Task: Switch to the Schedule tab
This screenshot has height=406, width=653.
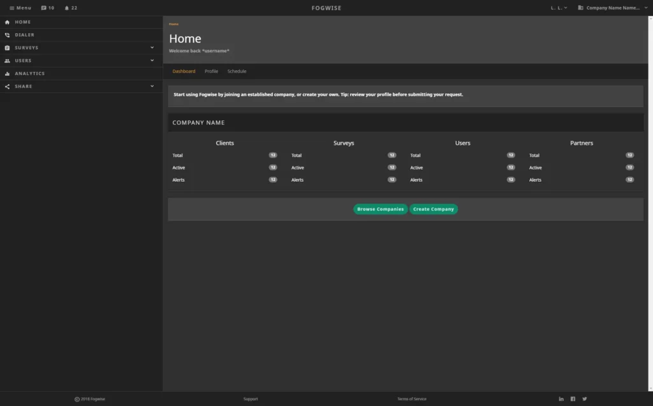Action: point(237,71)
